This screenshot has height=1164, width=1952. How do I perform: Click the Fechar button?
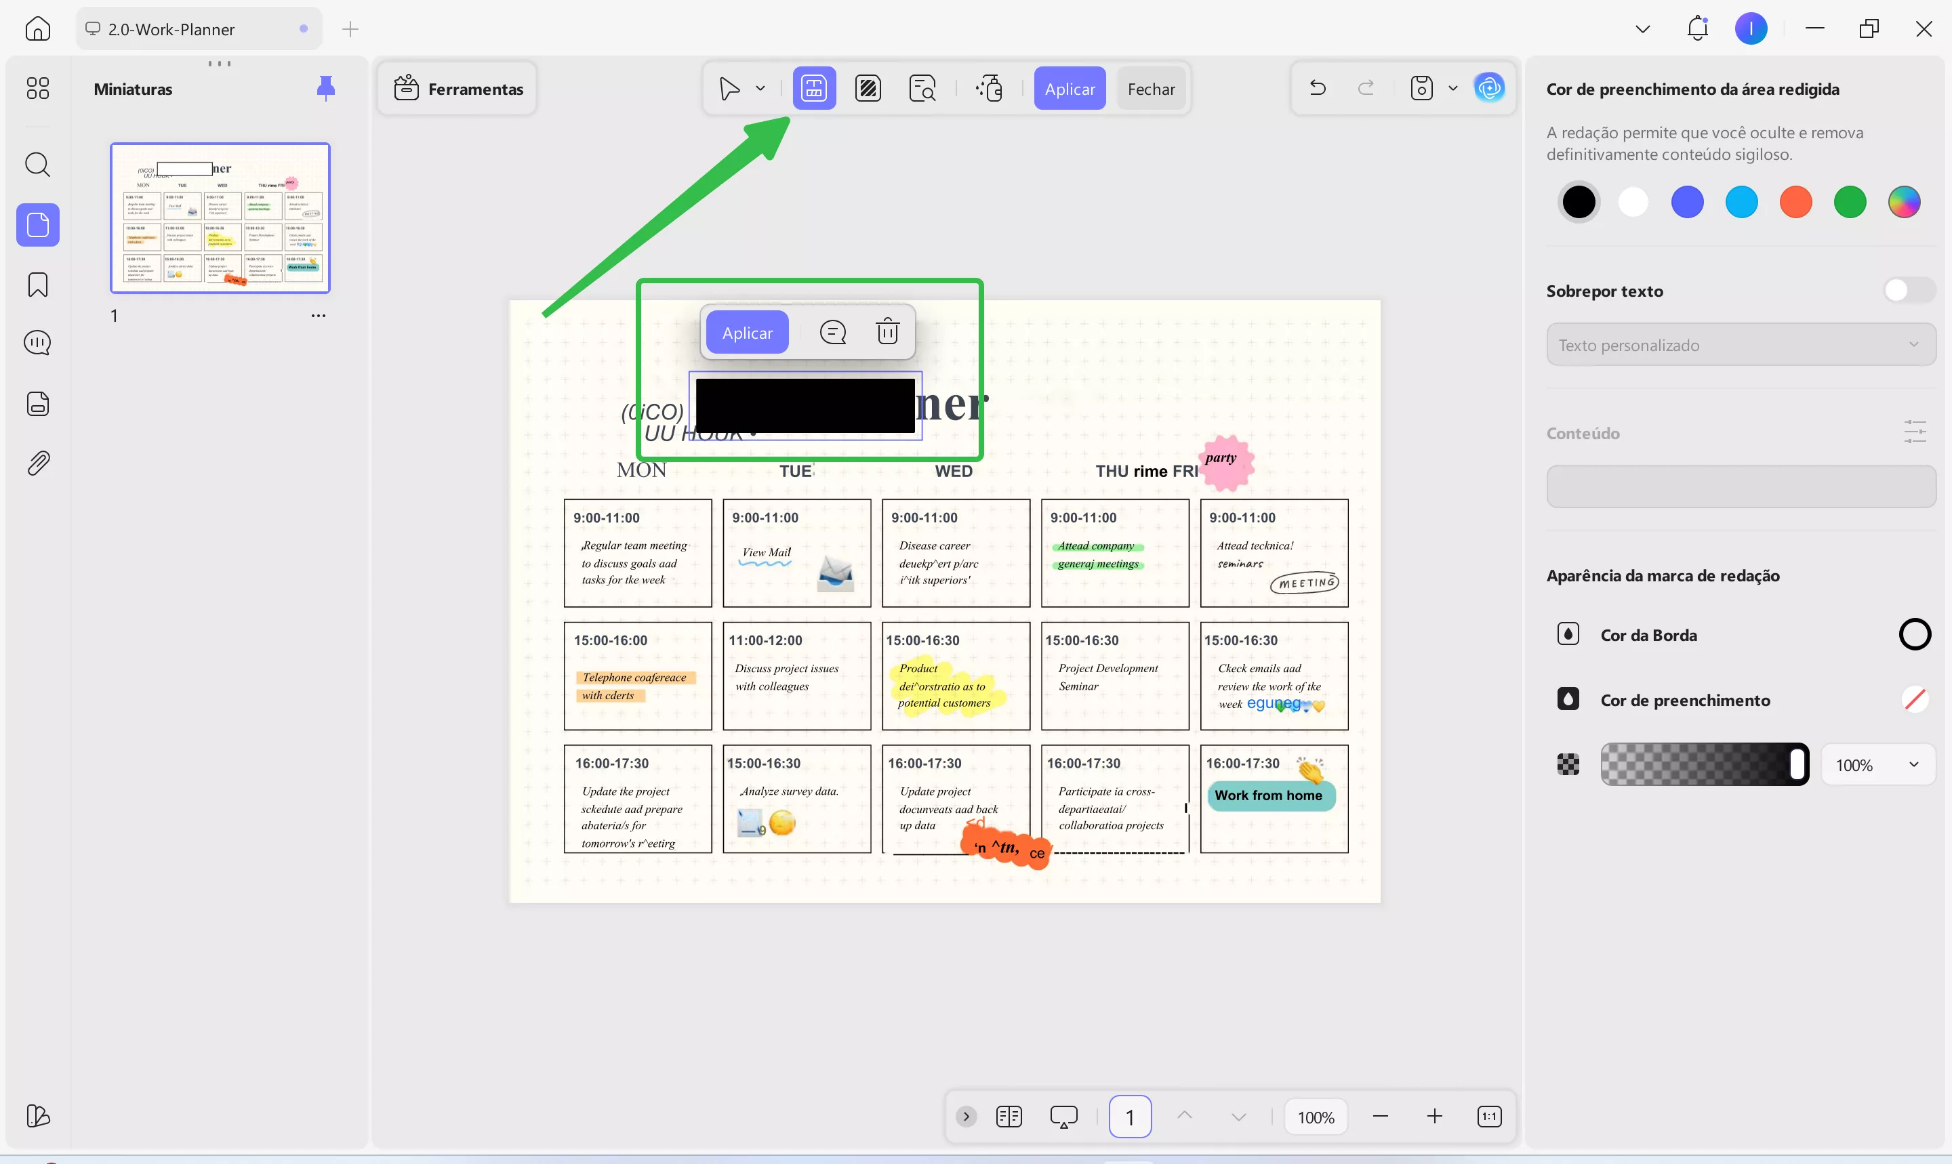pyautogui.click(x=1150, y=89)
